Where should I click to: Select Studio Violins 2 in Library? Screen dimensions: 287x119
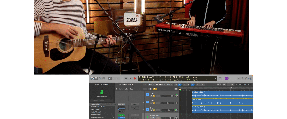[96, 115]
